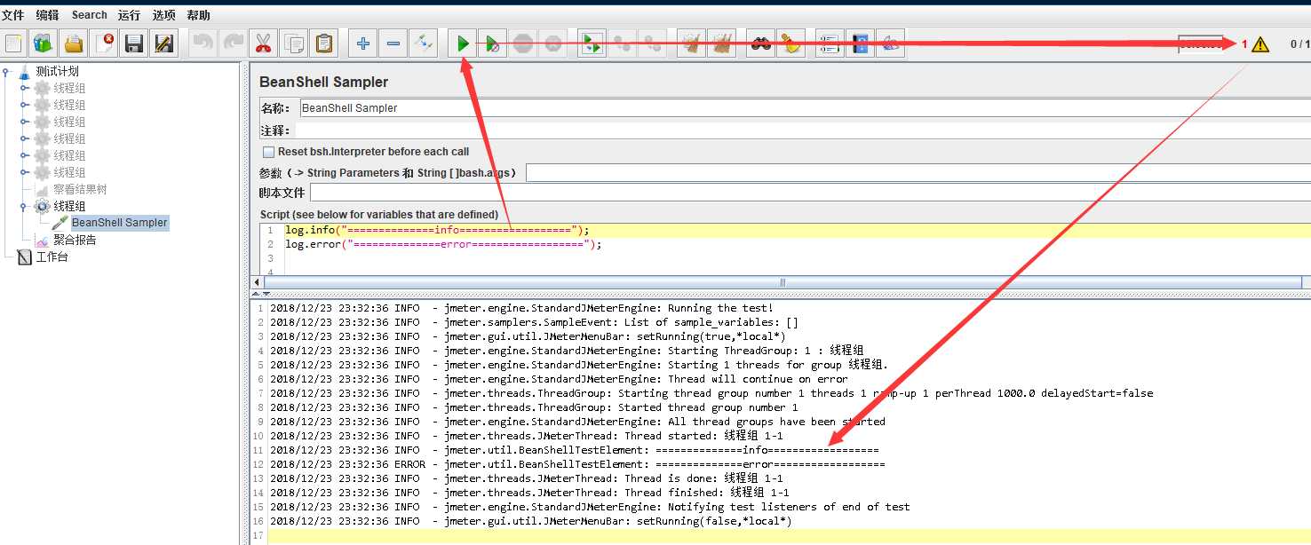Expand all tree nodes with plus icon

coord(362,43)
